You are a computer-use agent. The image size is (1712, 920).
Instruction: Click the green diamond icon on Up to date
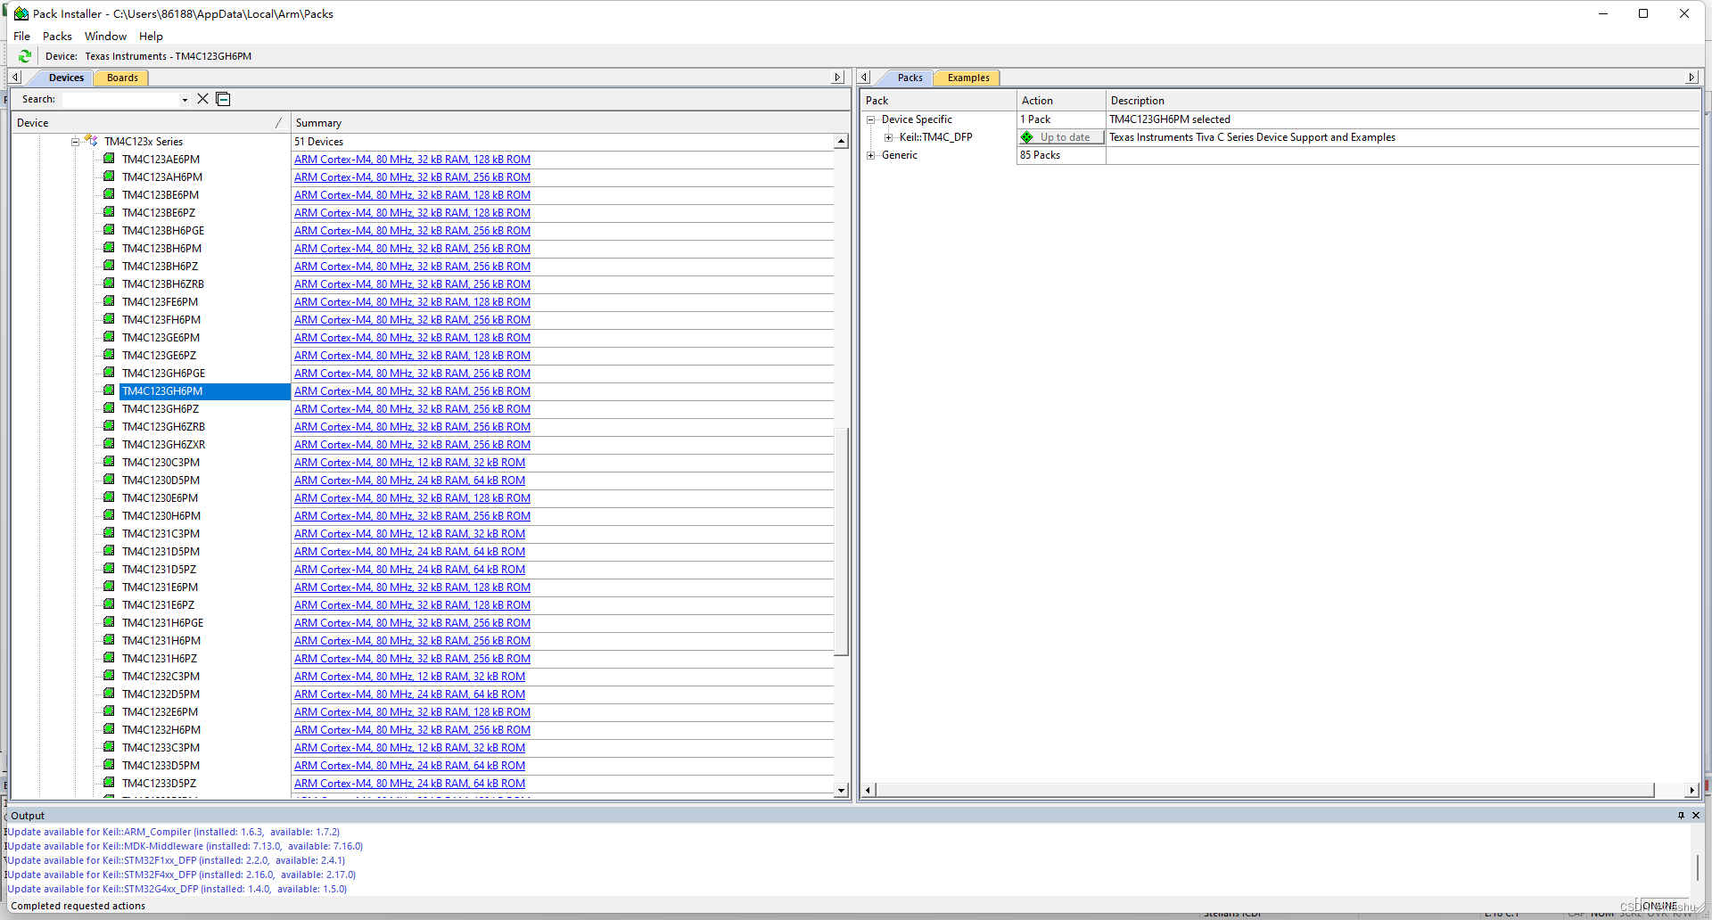1029,137
